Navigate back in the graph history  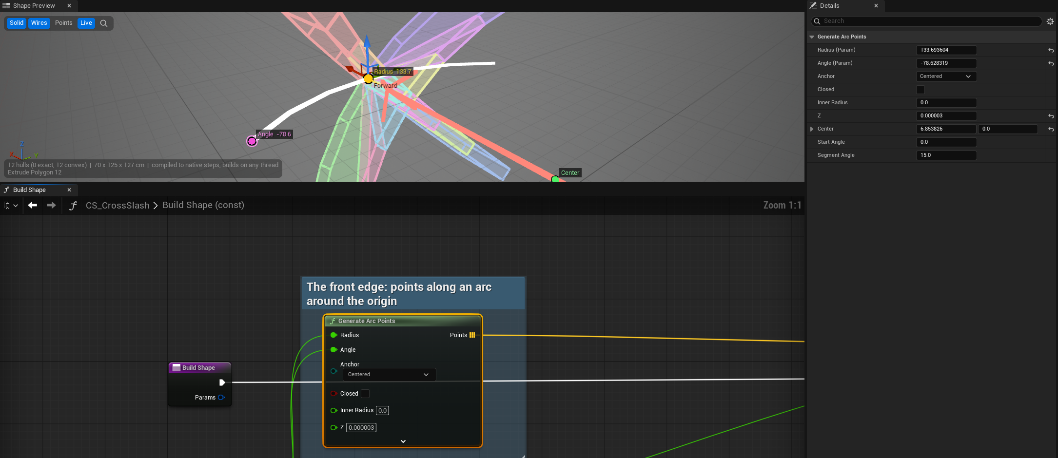coord(33,206)
